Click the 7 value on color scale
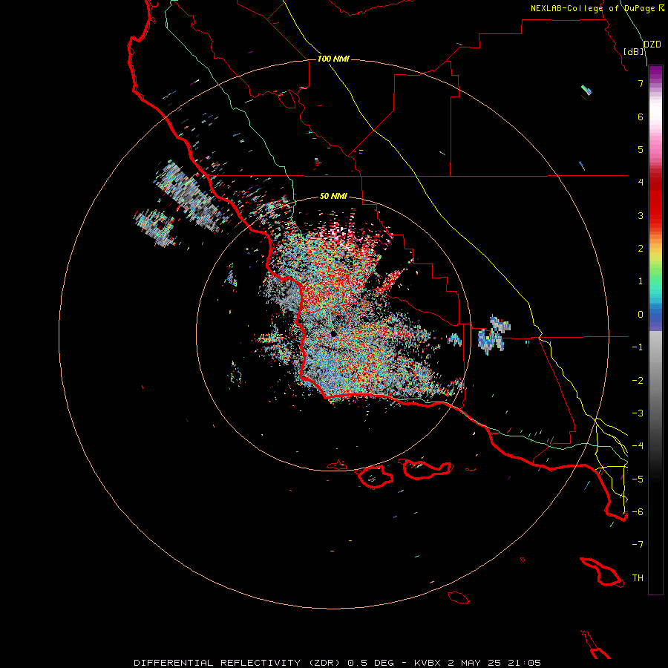The width and height of the screenshot is (668, 668). (x=641, y=83)
